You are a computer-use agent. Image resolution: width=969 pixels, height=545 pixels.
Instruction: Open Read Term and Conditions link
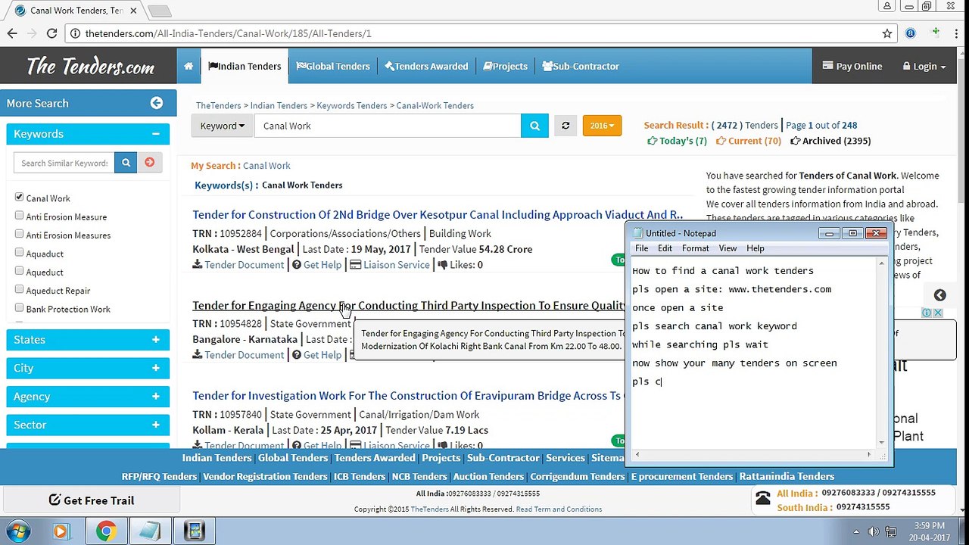click(559, 509)
